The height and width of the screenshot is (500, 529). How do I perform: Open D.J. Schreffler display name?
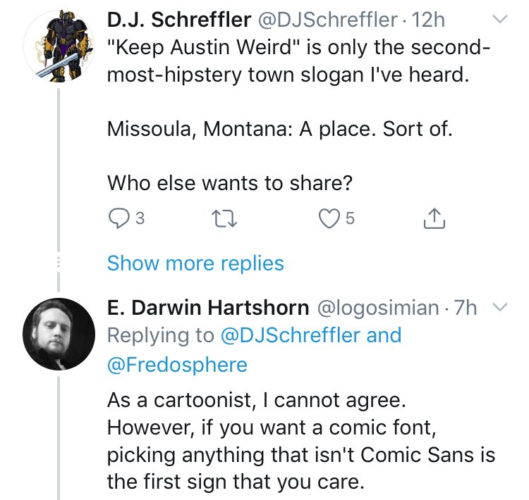click(x=179, y=20)
